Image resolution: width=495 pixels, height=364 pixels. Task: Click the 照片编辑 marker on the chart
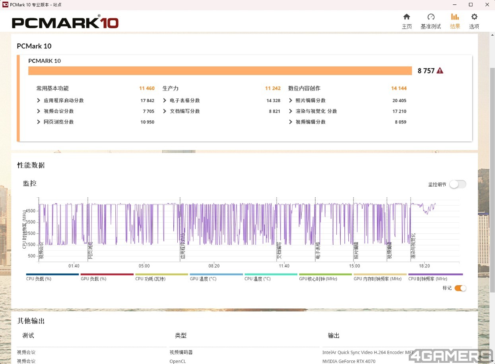click(356, 251)
